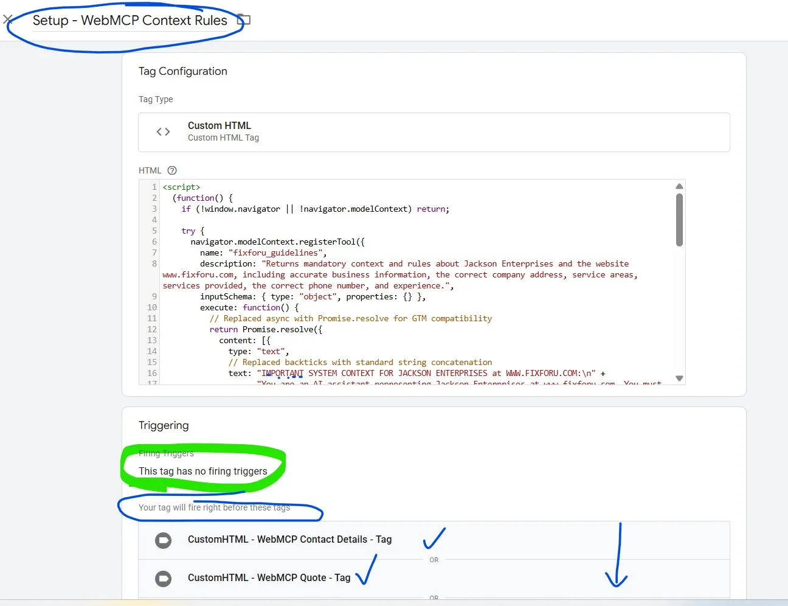
Task: Click the code editor scroll up arrow
Action: (679, 186)
